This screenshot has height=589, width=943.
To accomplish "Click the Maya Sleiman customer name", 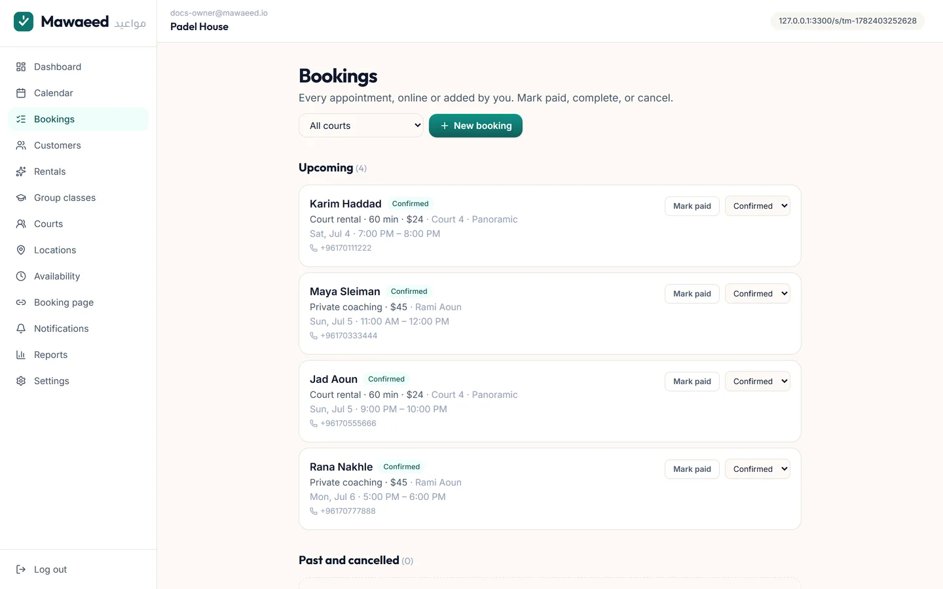I will click(x=345, y=291).
